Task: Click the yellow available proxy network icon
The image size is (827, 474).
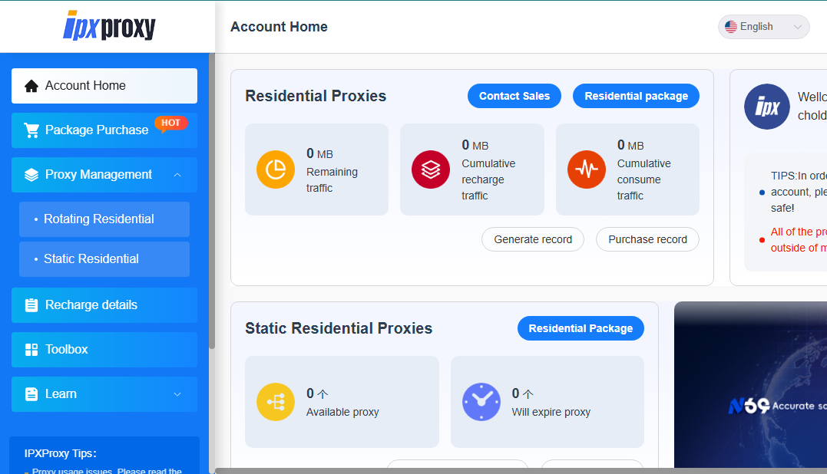Action: tap(276, 402)
